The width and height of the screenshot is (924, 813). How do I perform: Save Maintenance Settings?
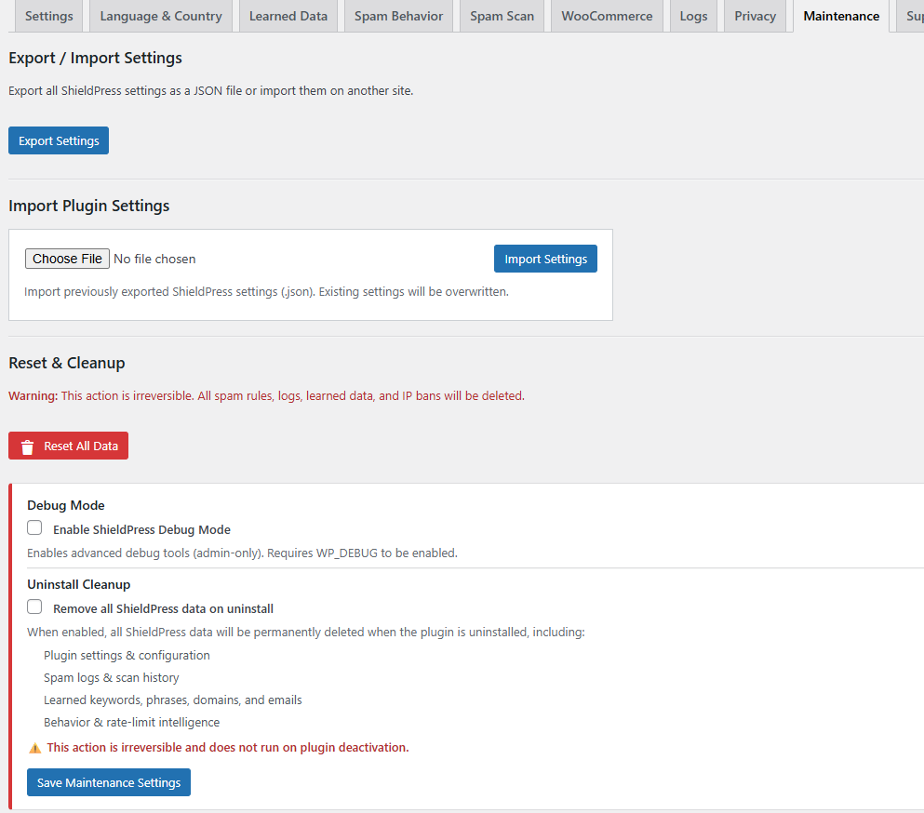click(108, 782)
